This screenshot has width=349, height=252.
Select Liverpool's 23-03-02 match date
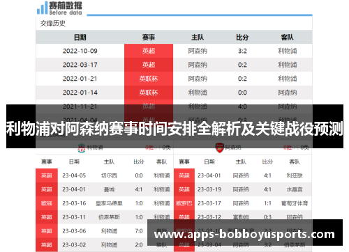(x=74, y=245)
